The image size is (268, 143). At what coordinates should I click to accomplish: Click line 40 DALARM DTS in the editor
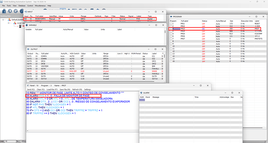78,102
